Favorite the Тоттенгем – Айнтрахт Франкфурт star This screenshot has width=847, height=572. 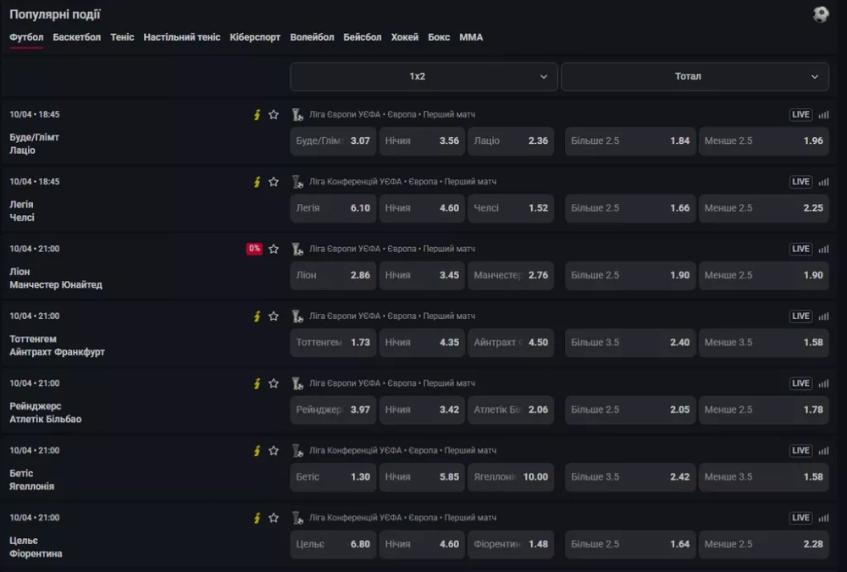pos(274,316)
